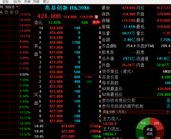Click the 振幅 value 17.41%

[130, 27]
